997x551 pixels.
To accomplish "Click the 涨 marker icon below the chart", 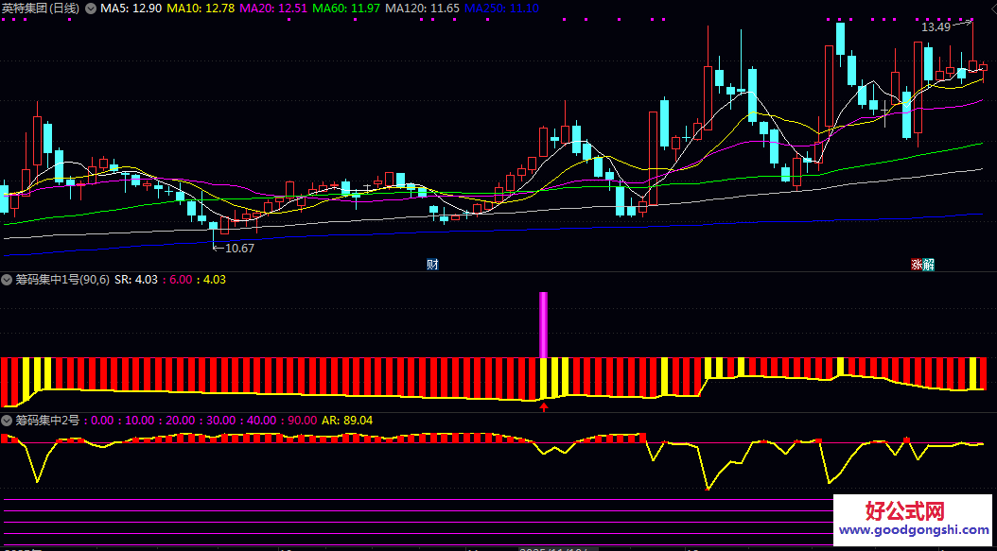I will point(917,265).
